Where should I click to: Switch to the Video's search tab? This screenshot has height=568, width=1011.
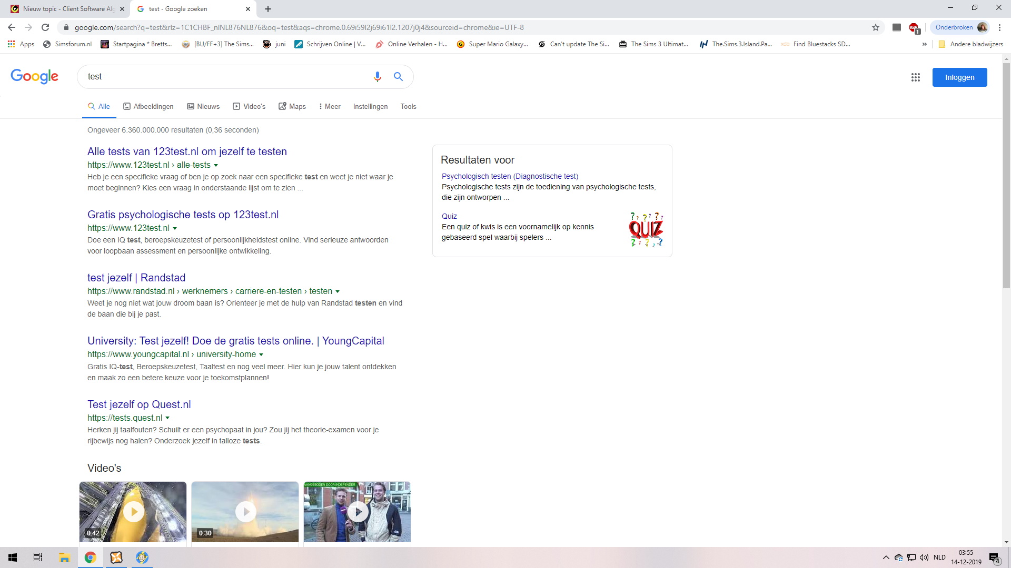(x=249, y=106)
